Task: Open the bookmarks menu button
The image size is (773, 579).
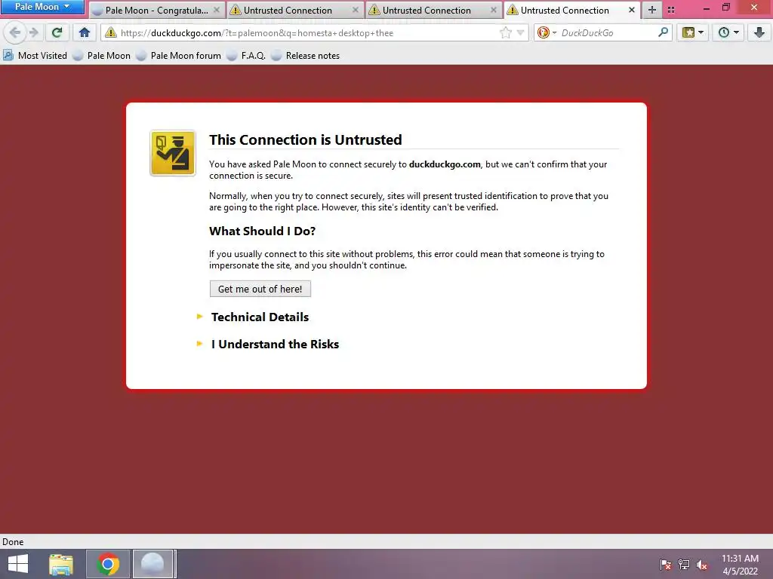Action: pyautogui.click(x=693, y=33)
